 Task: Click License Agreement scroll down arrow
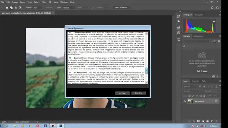point(146,82)
